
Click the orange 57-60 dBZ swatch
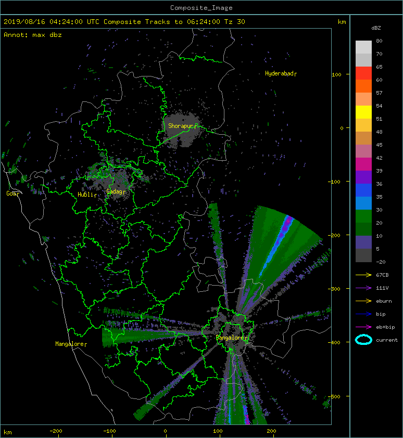[363, 86]
